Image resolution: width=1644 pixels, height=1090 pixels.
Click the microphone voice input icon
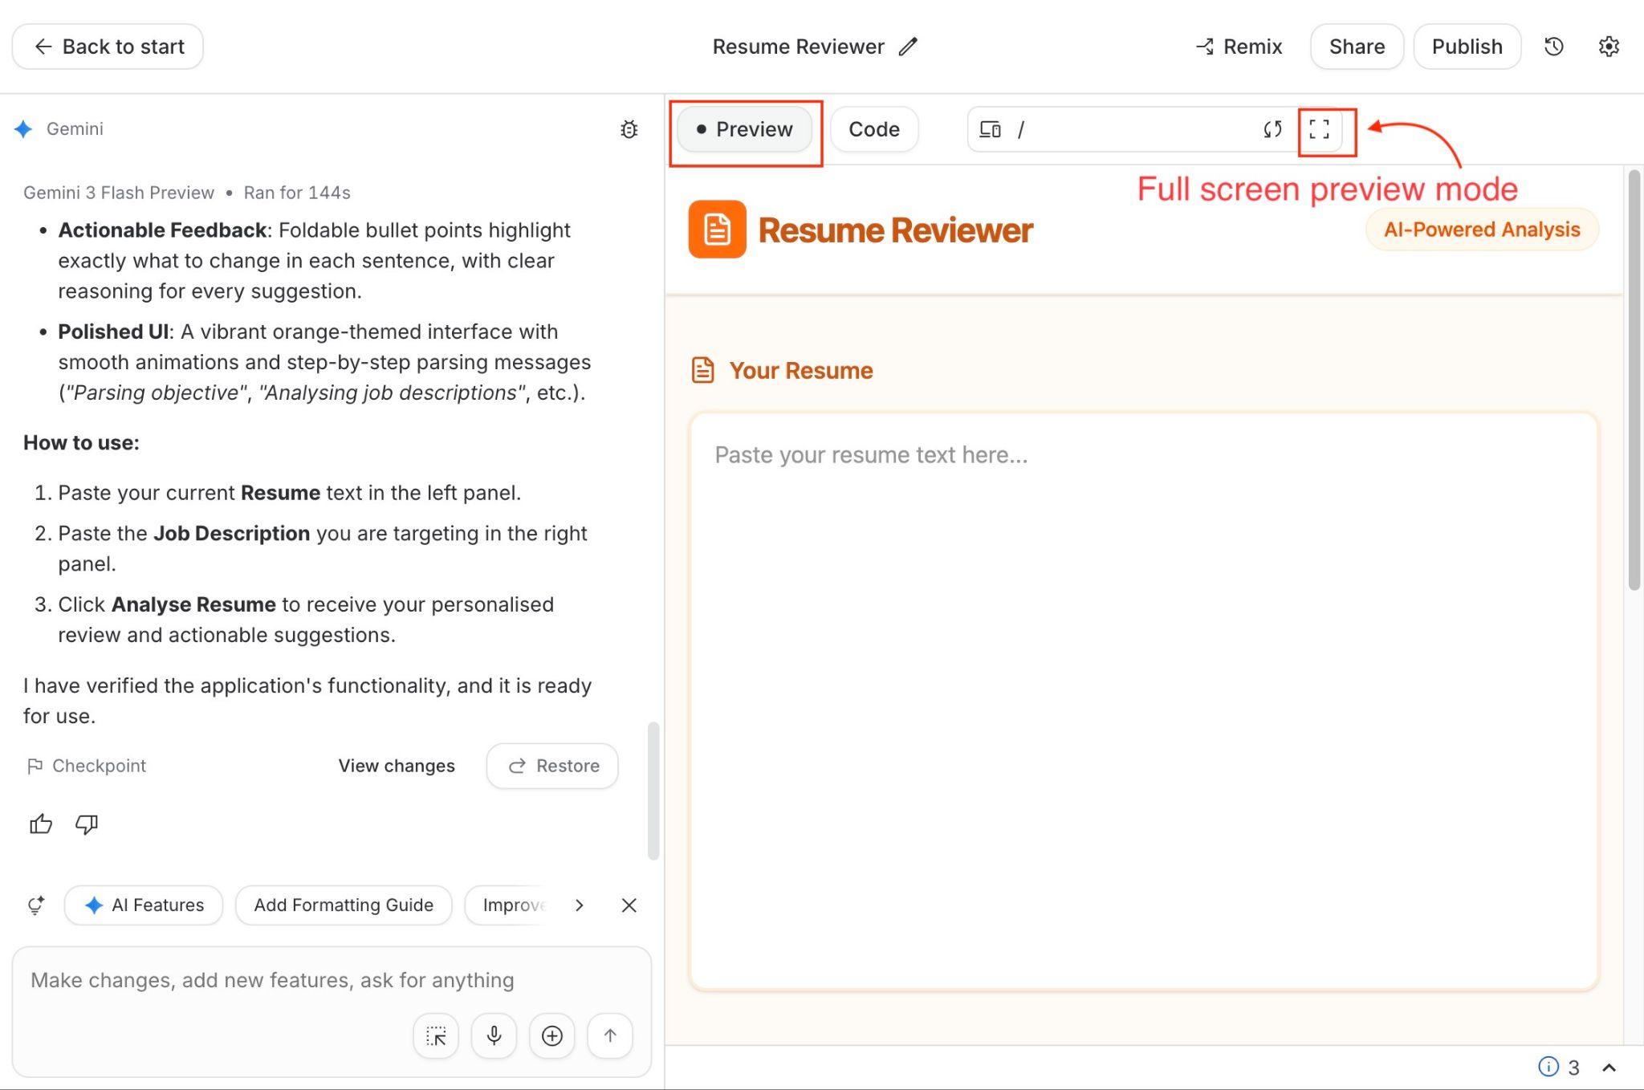(x=494, y=1035)
